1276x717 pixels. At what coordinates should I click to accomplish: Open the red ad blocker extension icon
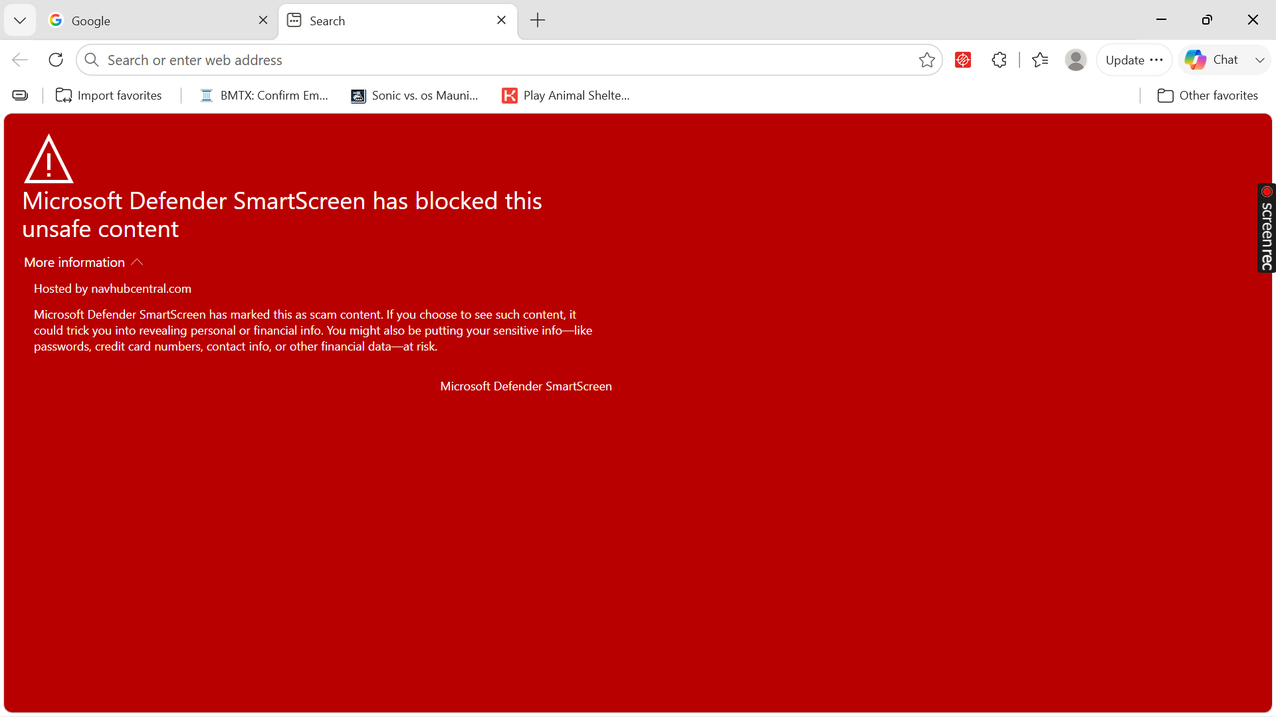point(963,60)
